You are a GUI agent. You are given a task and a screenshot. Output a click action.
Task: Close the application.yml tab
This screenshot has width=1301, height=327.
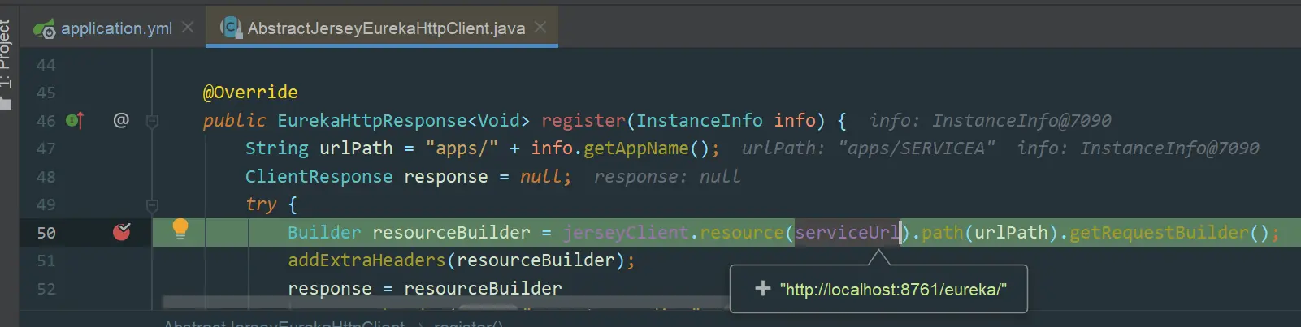click(x=188, y=28)
